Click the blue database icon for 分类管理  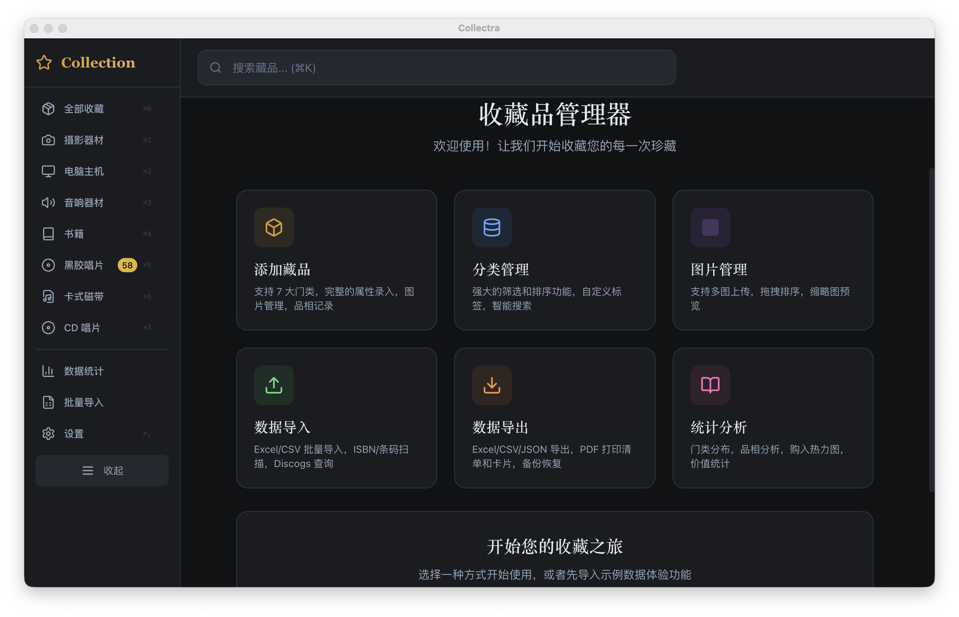(x=492, y=227)
